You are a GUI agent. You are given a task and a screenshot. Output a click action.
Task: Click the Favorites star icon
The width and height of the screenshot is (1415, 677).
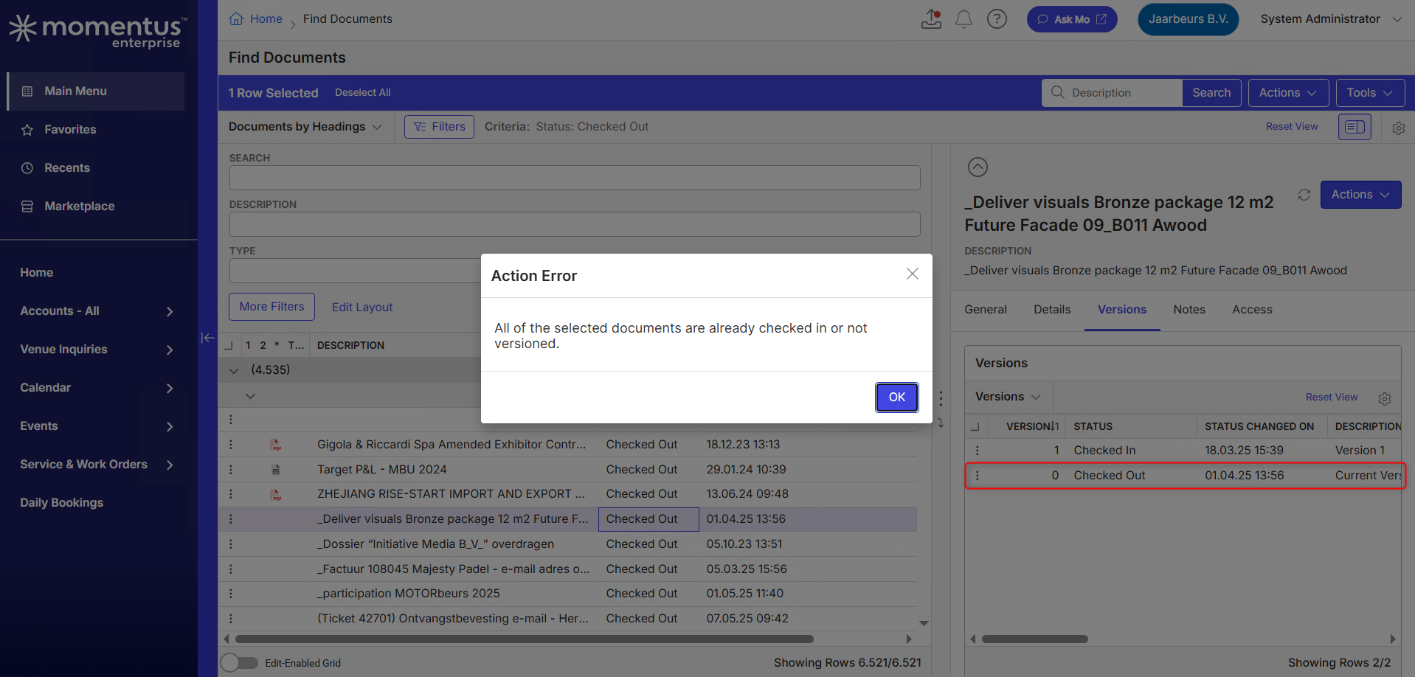(27, 130)
